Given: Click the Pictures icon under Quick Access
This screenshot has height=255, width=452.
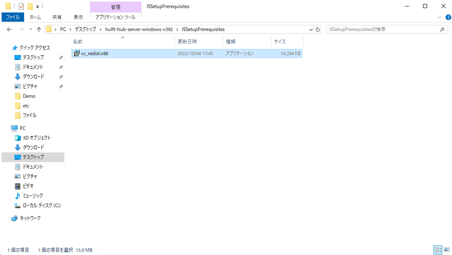Looking at the screenshot, I should [x=17, y=86].
